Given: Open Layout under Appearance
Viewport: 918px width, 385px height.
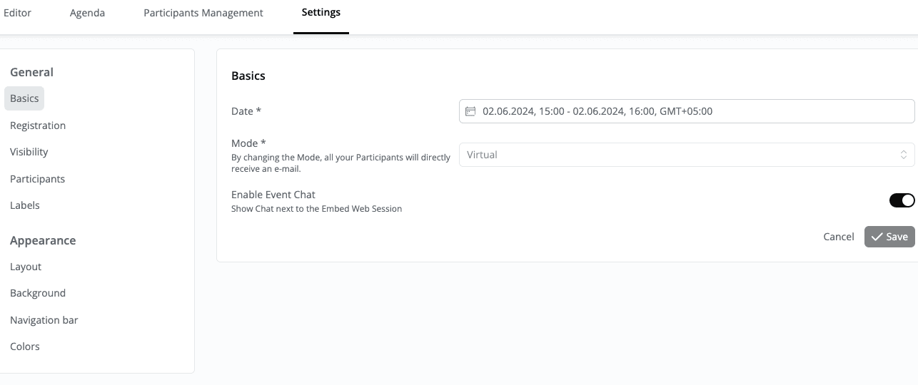Looking at the screenshot, I should [x=26, y=267].
